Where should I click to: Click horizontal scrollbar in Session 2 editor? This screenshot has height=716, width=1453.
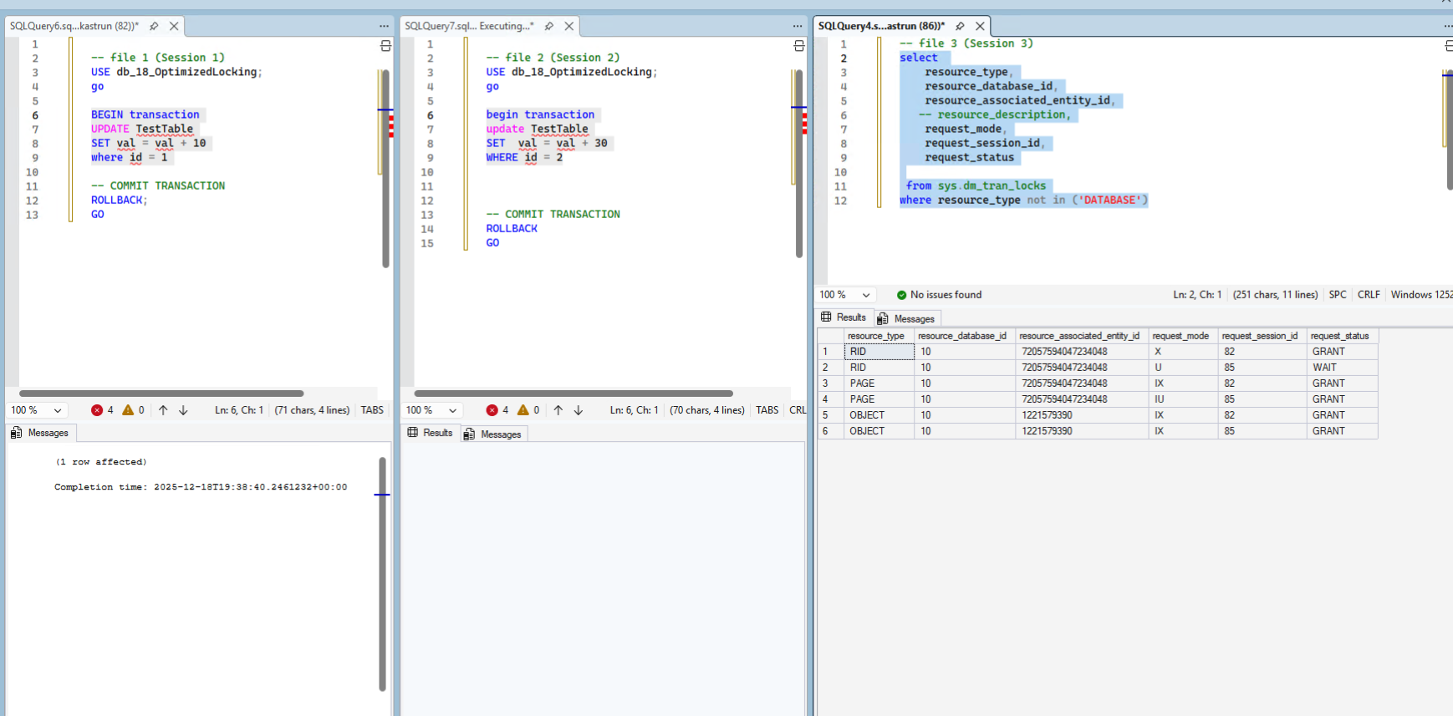pos(573,394)
